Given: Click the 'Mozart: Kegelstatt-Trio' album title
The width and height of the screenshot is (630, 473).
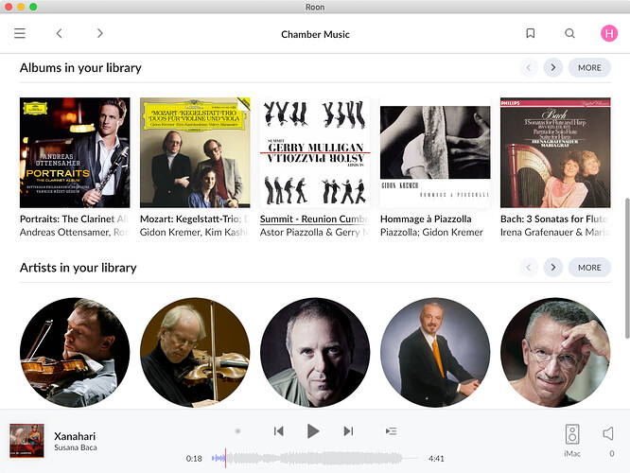Looking at the screenshot, I should [195, 219].
